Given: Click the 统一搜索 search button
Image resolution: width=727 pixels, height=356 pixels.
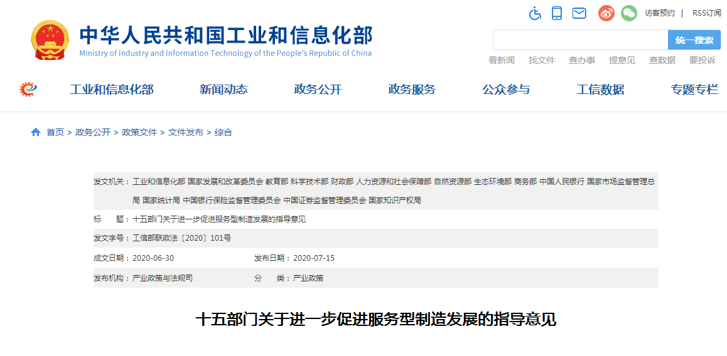Looking at the screenshot, I should point(694,40).
